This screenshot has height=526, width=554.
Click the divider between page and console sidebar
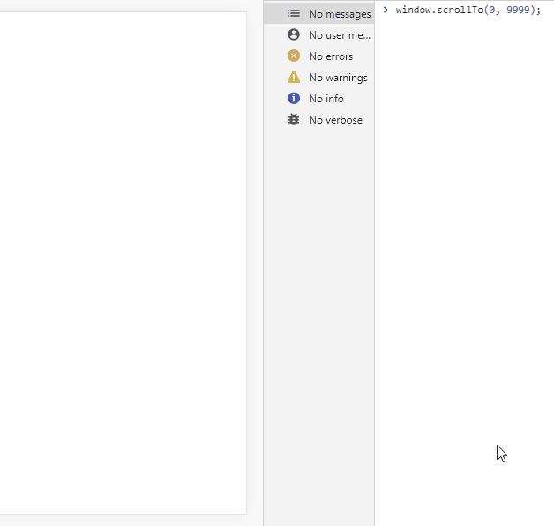[x=263, y=263]
